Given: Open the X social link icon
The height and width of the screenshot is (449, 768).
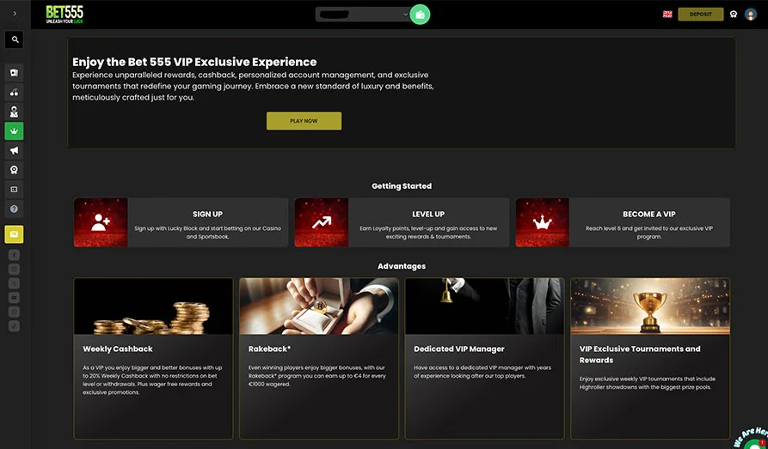Looking at the screenshot, I should click(x=15, y=283).
